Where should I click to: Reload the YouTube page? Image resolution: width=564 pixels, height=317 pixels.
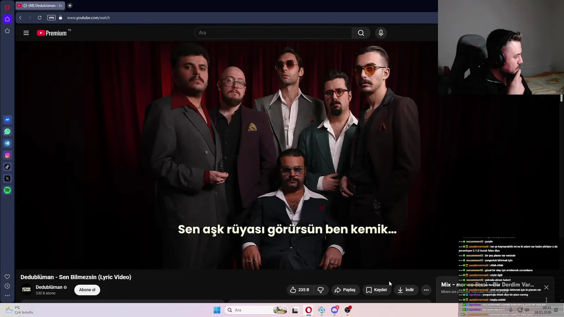pyautogui.click(x=40, y=18)
